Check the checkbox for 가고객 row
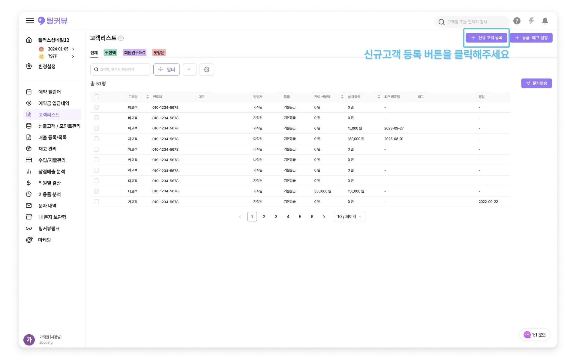 tap(96, 202)
